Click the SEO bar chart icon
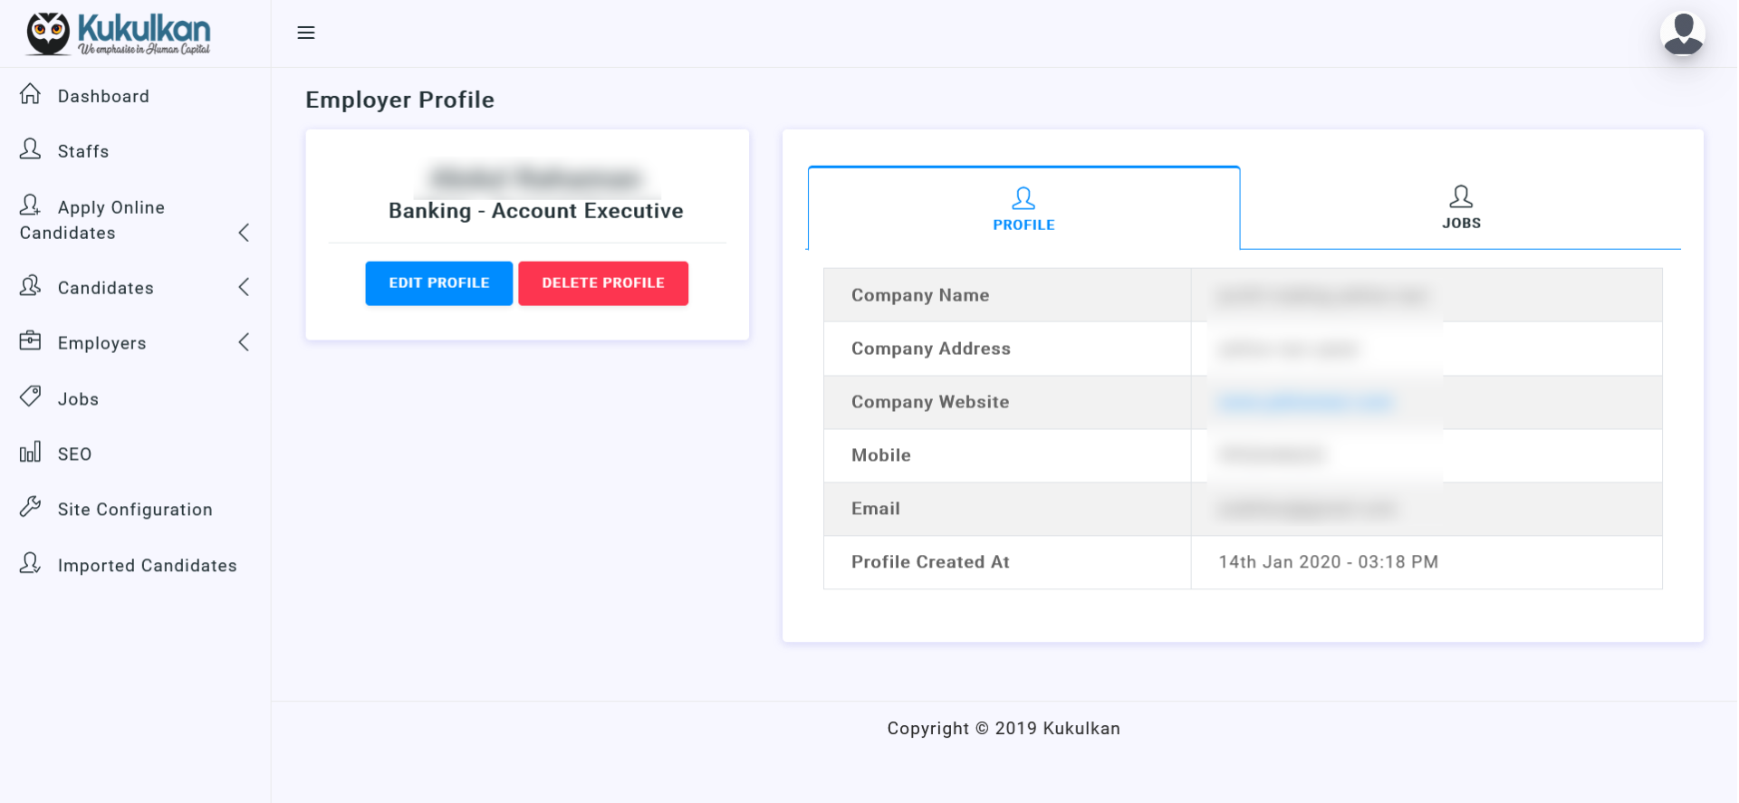 click(x=31, y=452)
